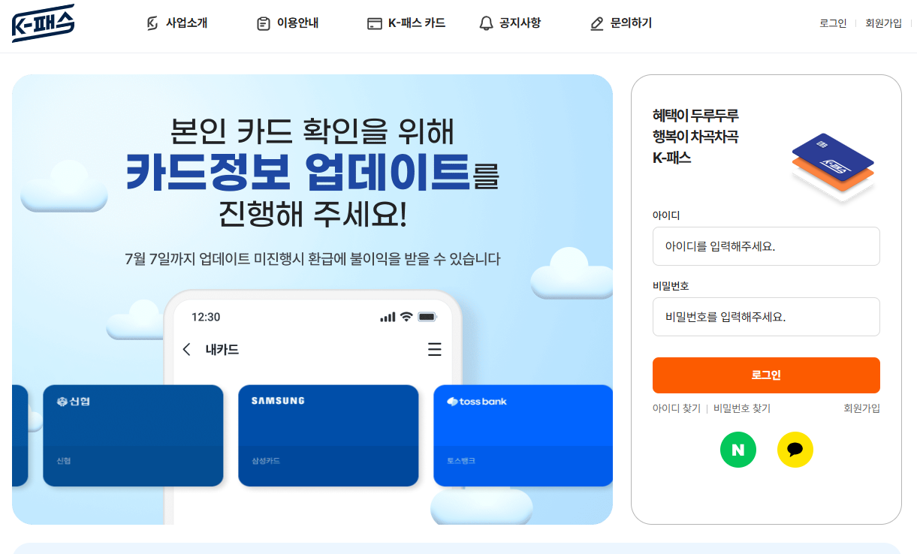Image resolution: width=917 pixels, height=554 pixels.
Task: Click the K-패스 카드 card icon
Action: [375, 23]
